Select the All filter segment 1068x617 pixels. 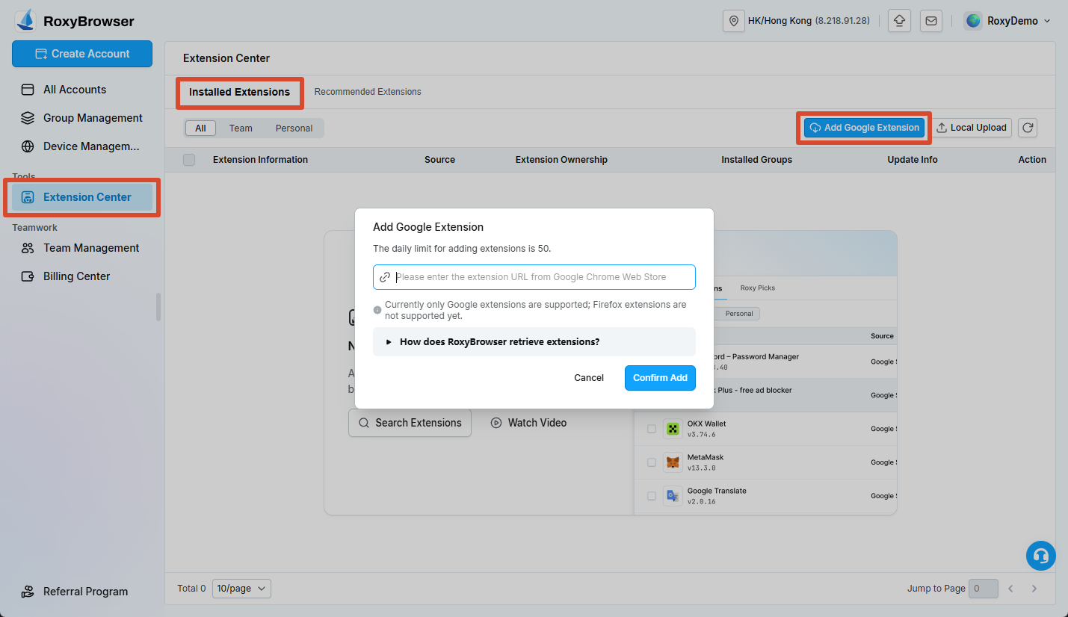[200, 128]
